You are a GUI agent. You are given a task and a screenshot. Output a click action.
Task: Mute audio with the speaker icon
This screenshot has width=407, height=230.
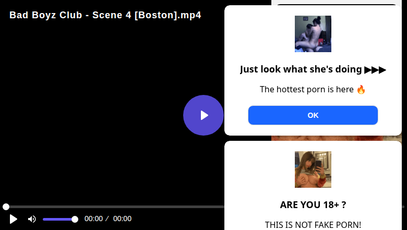(32, 219)
